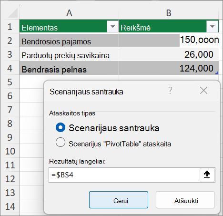Open the Reikšmė column filter dropdown

coord(212,26)
